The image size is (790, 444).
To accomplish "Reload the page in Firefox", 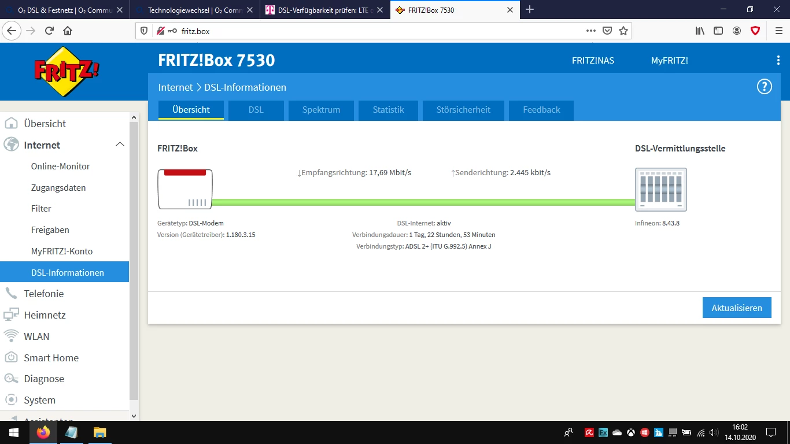I will 49,31.
